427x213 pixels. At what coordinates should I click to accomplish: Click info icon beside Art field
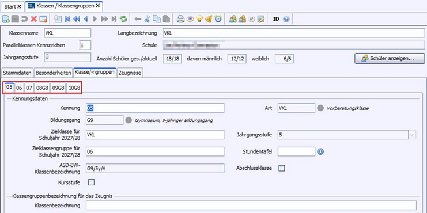pos(320,108)
